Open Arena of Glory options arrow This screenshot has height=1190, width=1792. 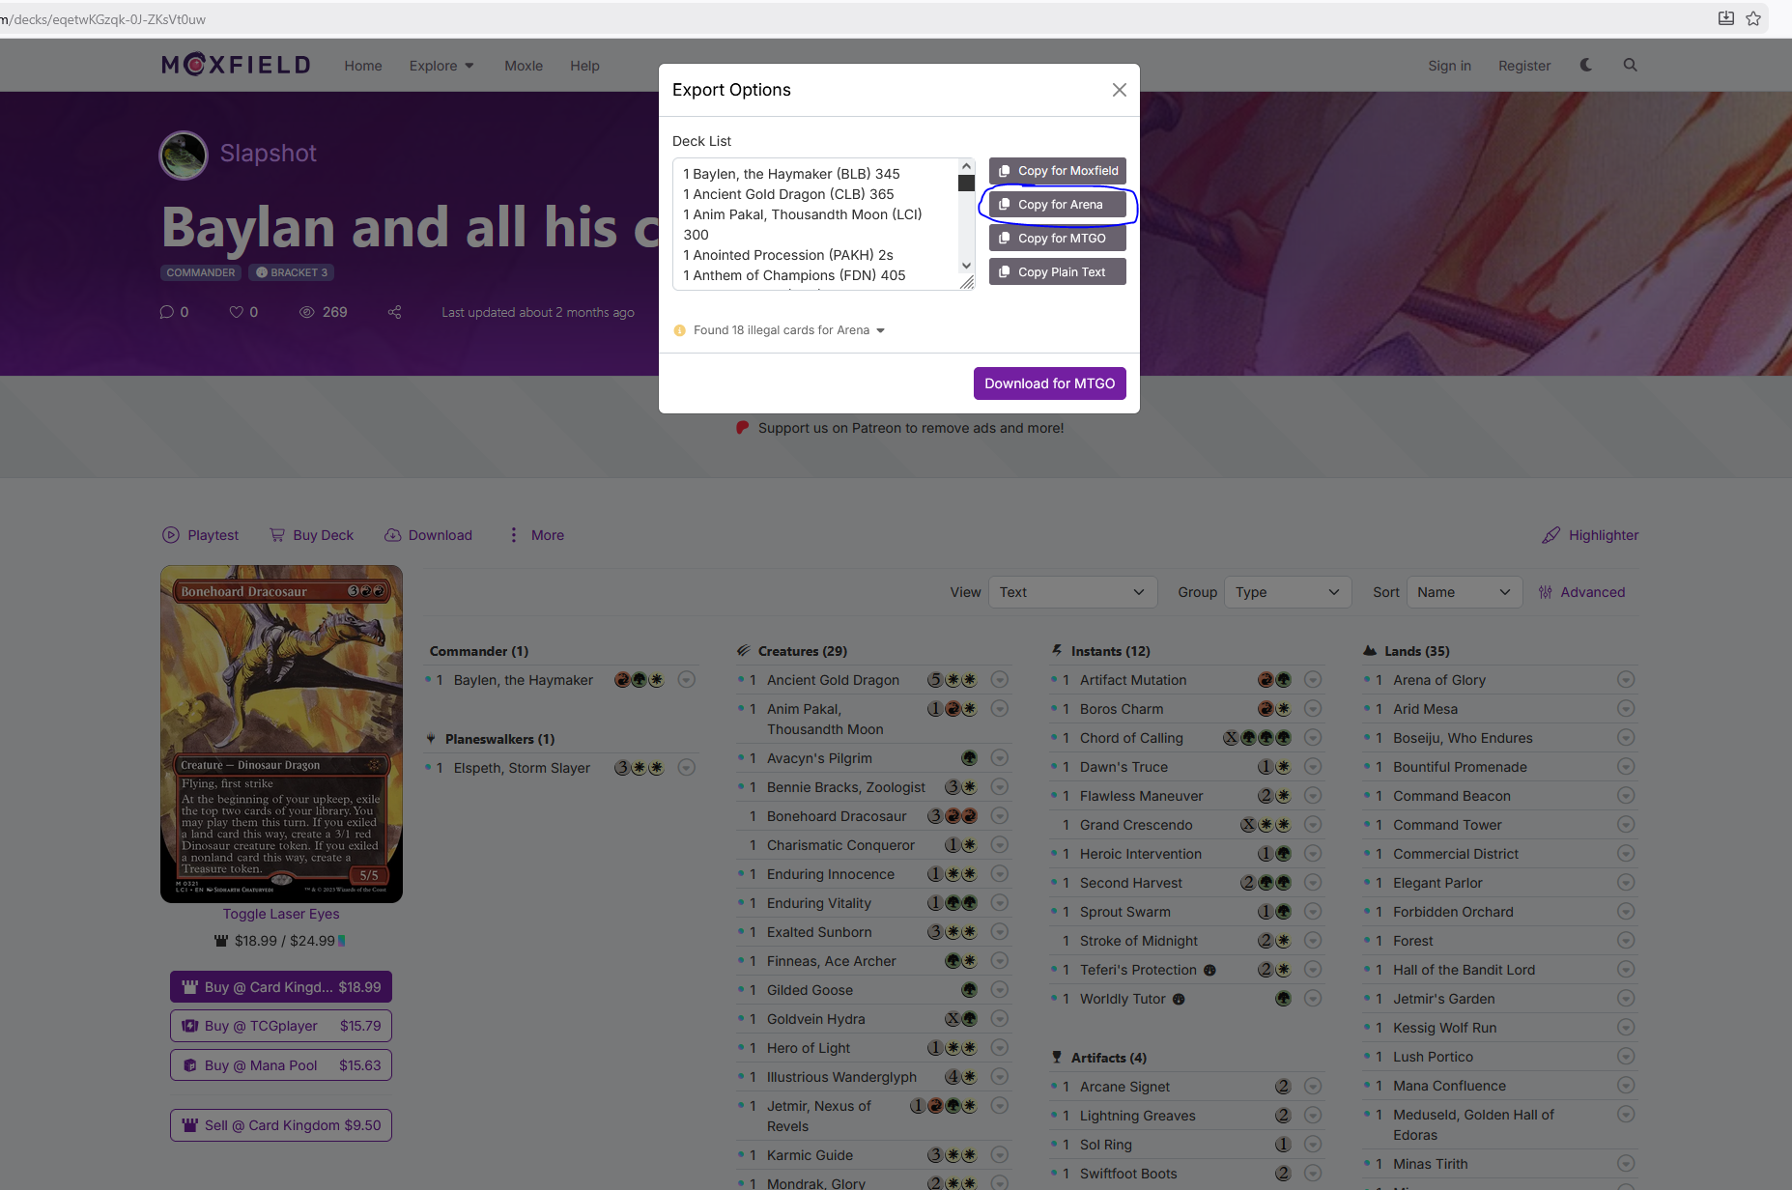(1626, 680)
